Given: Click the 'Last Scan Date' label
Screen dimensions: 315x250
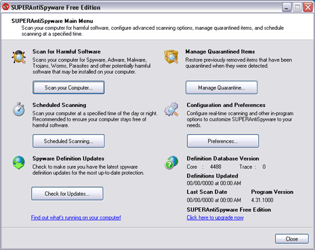Looking at the screenshot, I should point(207,192).
